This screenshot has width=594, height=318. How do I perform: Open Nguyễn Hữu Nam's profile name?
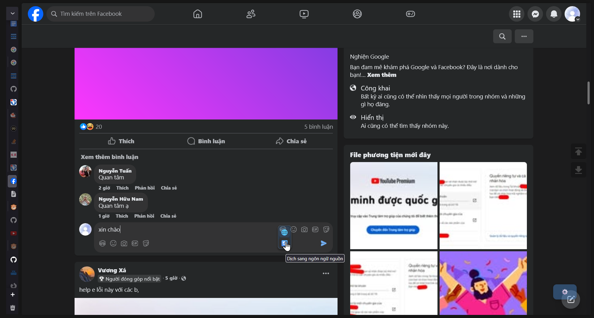click(x=121, y=199)
